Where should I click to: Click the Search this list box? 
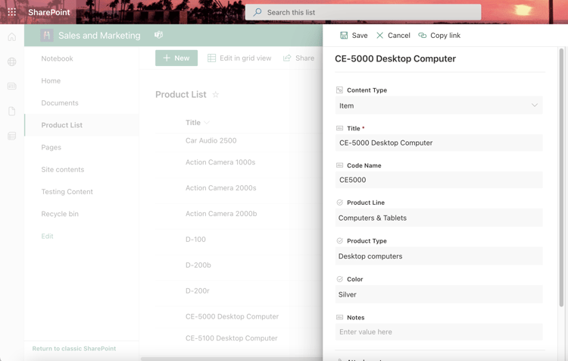click(x=364, y=12)
